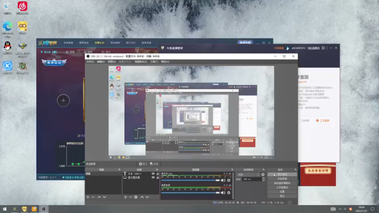The height and width of the screenshot is (213, 379).
Task: Undock the Controls panel using header icon
Action: click(x=295, y=169)
